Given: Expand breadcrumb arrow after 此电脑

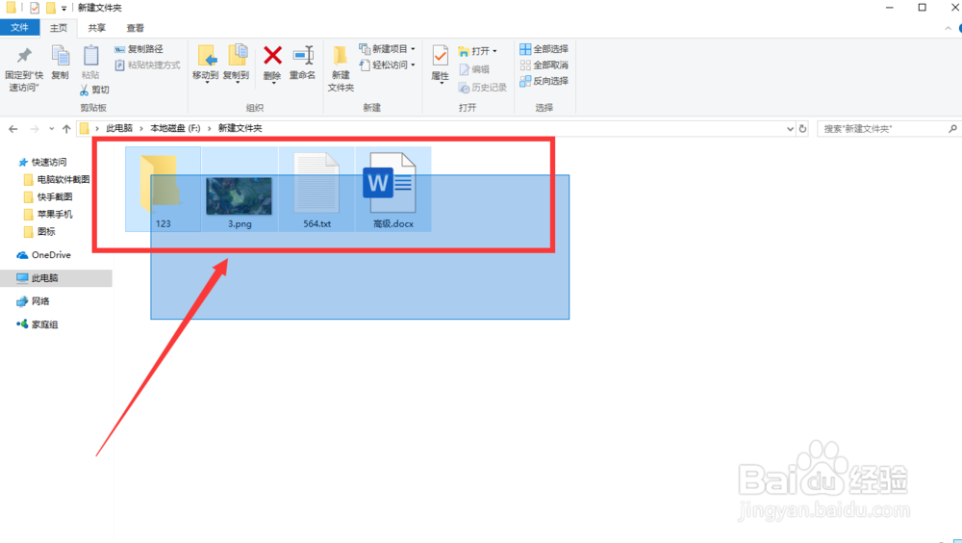Looking at the screenshot, I should (x=141, y=128).
